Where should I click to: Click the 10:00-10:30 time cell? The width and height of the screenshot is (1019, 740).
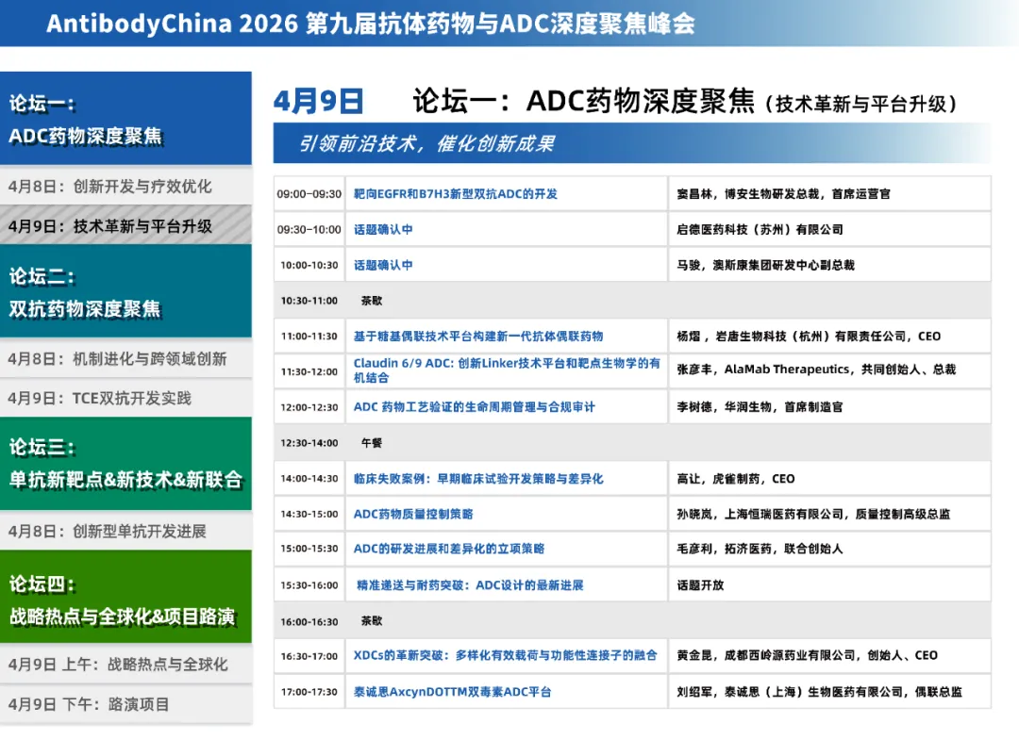[x=309, y=265]
